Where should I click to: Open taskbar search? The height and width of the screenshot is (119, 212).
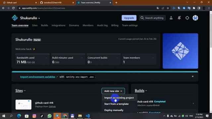coord(11,116)
